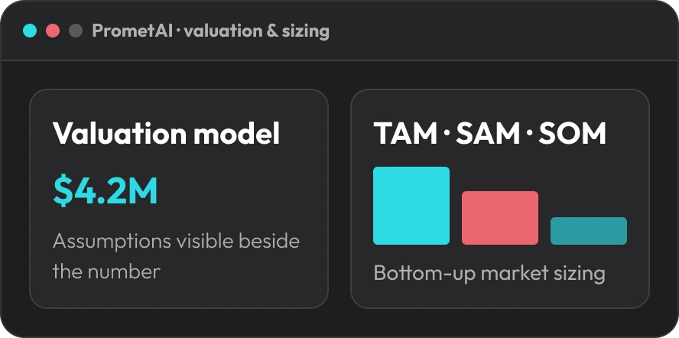Image resolution: width=679 pixels, height=338 pixels.
Task: Click the red window control dot
Action: point(53,31)
